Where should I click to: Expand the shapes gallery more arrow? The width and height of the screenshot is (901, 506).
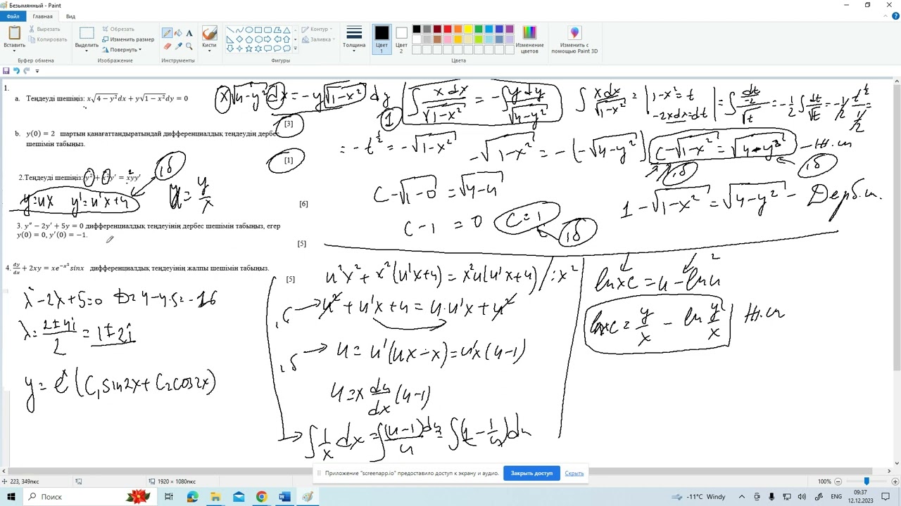pos(295,48)
